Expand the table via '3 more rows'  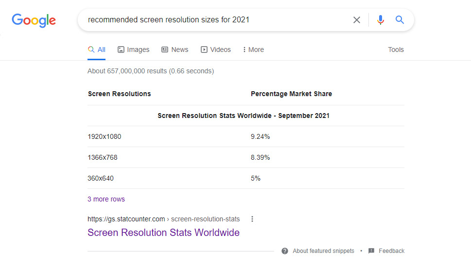coord(106,199)
